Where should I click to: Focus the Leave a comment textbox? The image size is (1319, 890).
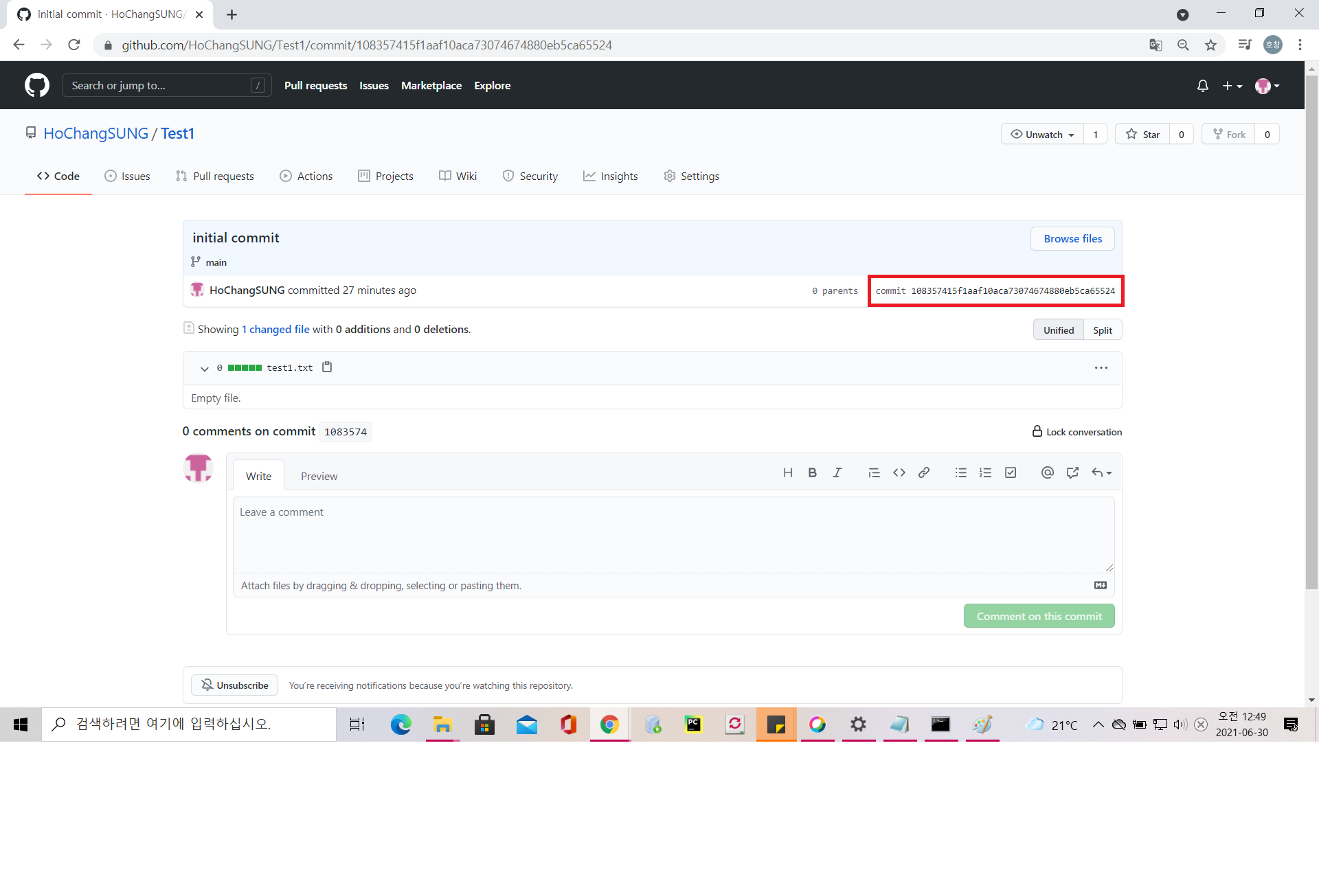click(x=673, y=535)
